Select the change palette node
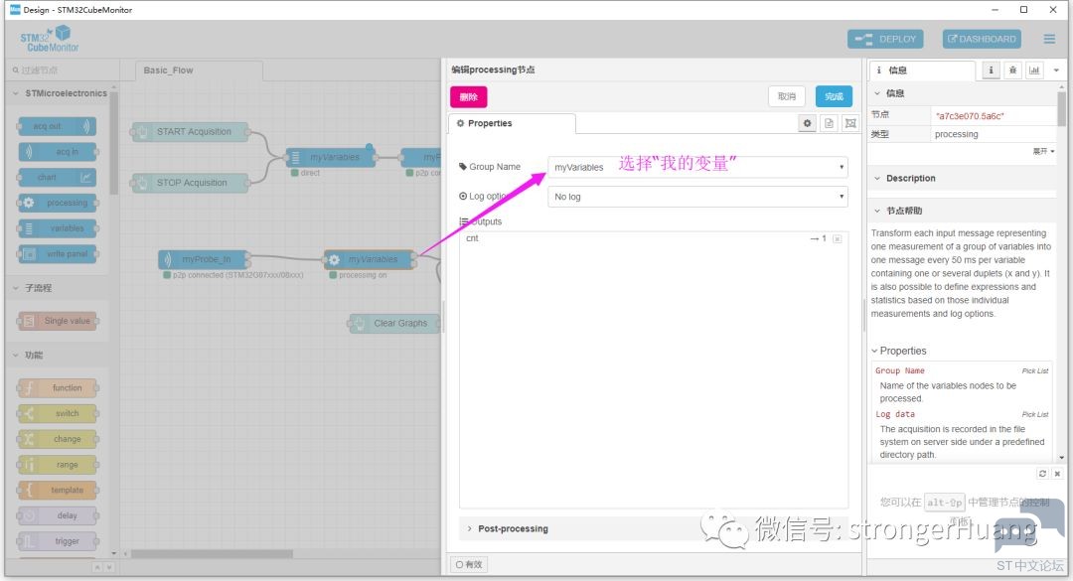Viewport: 1073px width, 581px height. click(x=59, y=439)
